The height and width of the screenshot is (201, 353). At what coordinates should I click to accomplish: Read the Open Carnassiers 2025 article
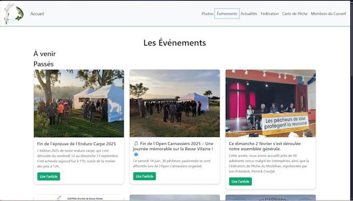[x=144, y=176]
